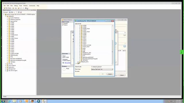184x103 pixels.
Task: Click the Selected path field
Action: point(102,67)
